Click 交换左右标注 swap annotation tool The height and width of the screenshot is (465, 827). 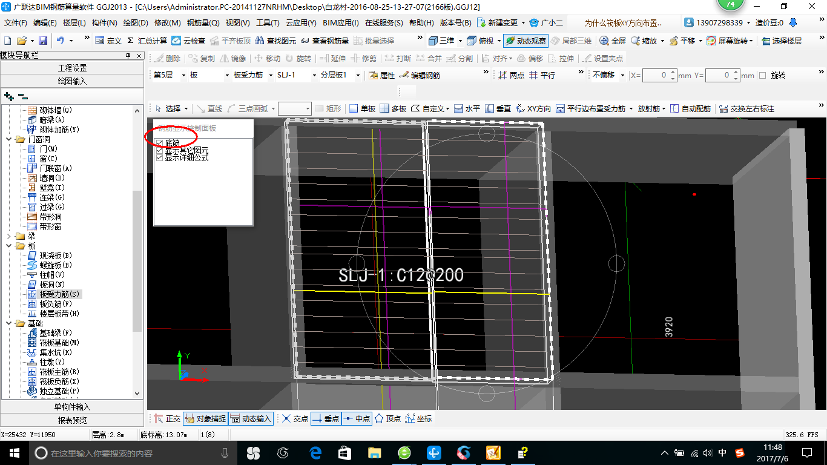746,109
